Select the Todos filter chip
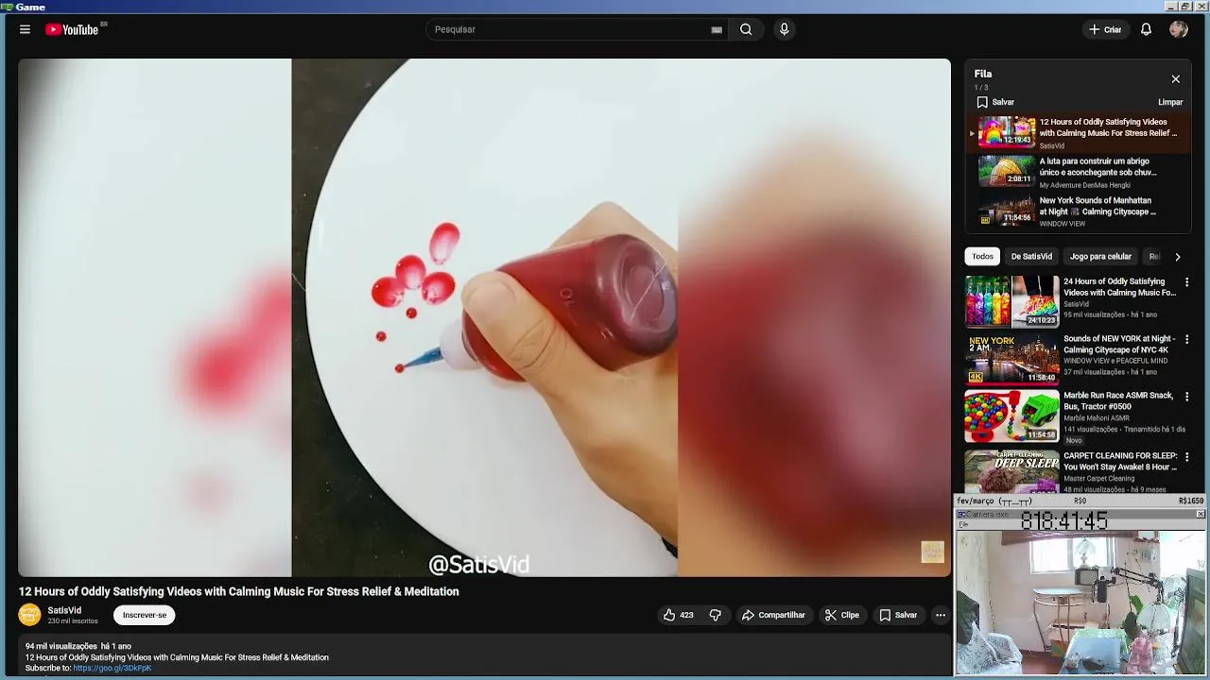1210x680 pixels. pyautogui.click(x=982, y=256)
